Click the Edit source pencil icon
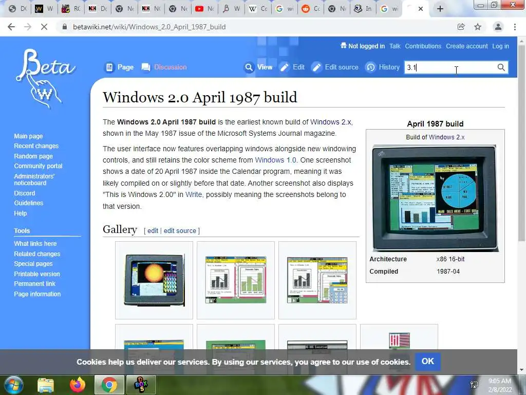526x395 pixels. 316,67
